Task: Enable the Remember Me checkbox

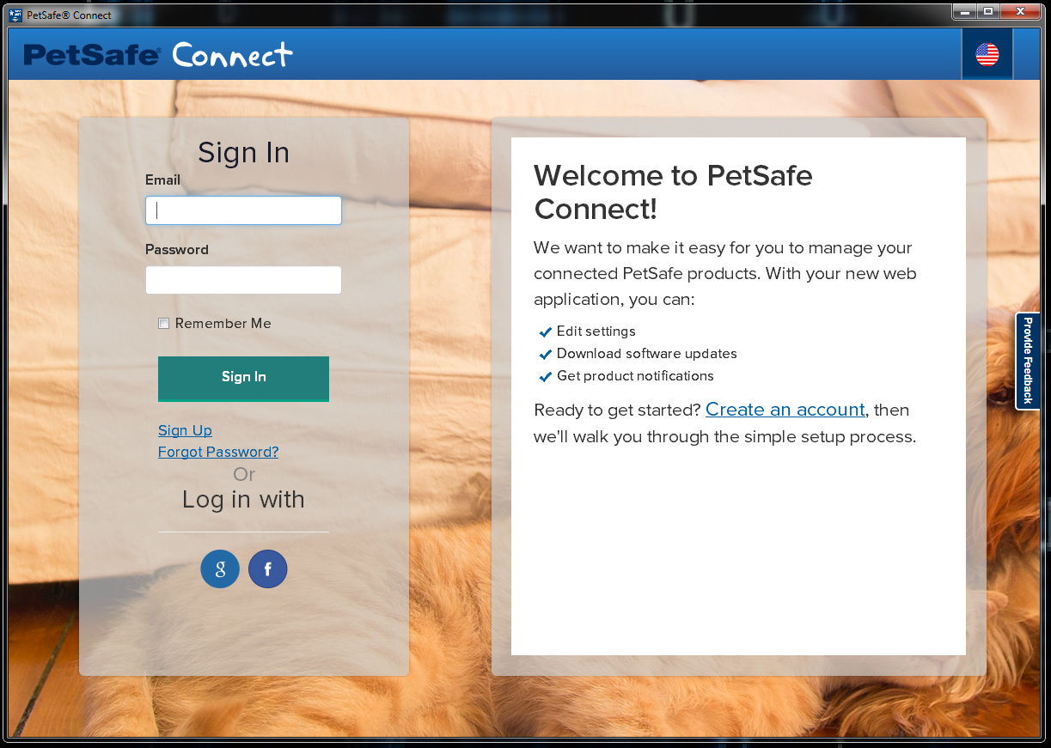Action: [163, 324]
